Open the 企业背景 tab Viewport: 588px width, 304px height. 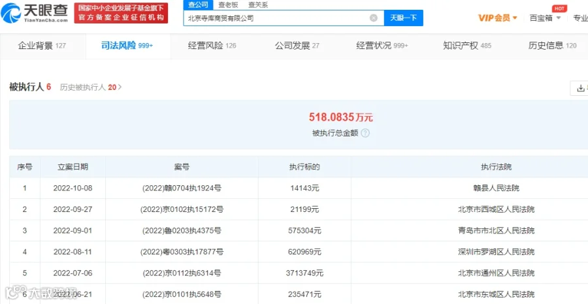pos(42,46)
